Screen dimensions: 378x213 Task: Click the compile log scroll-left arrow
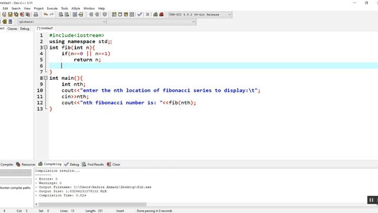[x=37, y=204]
